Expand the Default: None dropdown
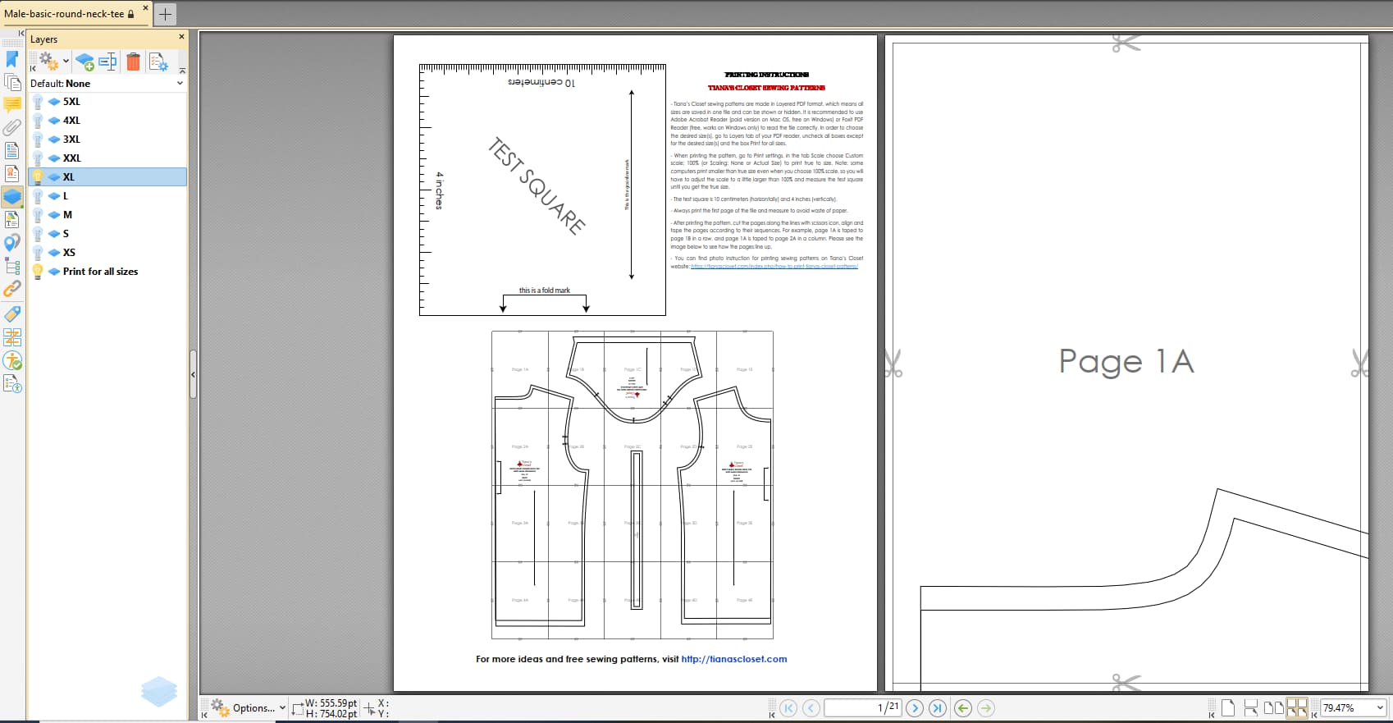The width and height of the screenshot is (1393, 723). coord(180,83)
